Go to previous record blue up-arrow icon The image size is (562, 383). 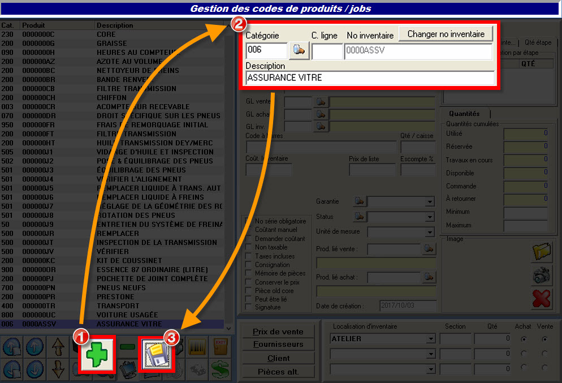point(34,347)
